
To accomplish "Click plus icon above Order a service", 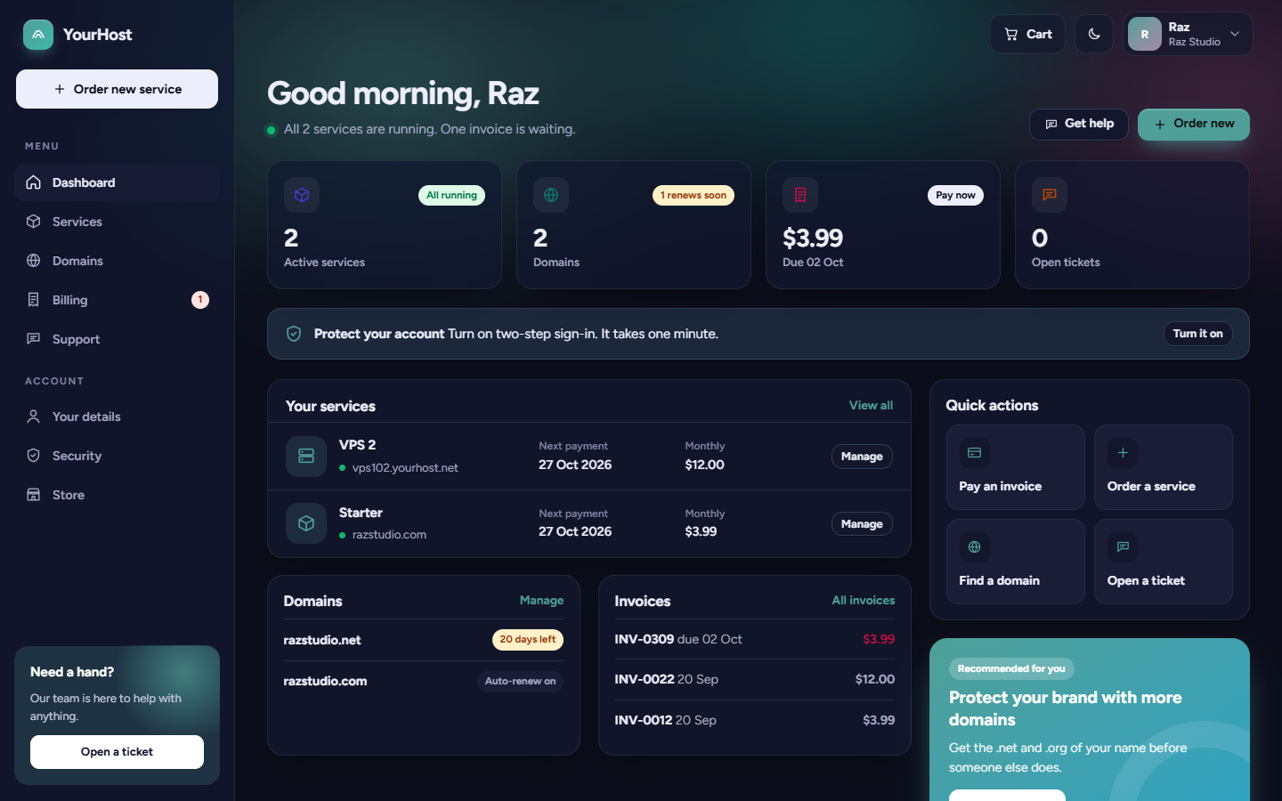I will coord(1123,453).
